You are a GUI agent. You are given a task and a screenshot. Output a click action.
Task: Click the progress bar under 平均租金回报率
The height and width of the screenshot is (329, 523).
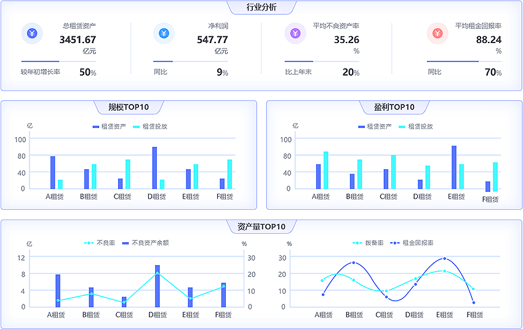[x=464, y=61]
